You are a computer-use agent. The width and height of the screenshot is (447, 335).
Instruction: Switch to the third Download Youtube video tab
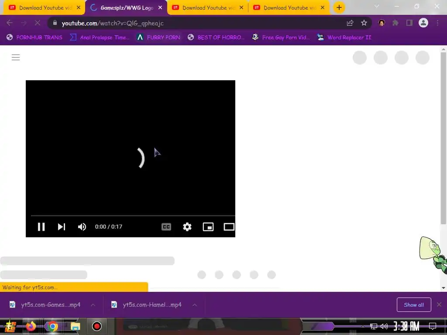208,8
